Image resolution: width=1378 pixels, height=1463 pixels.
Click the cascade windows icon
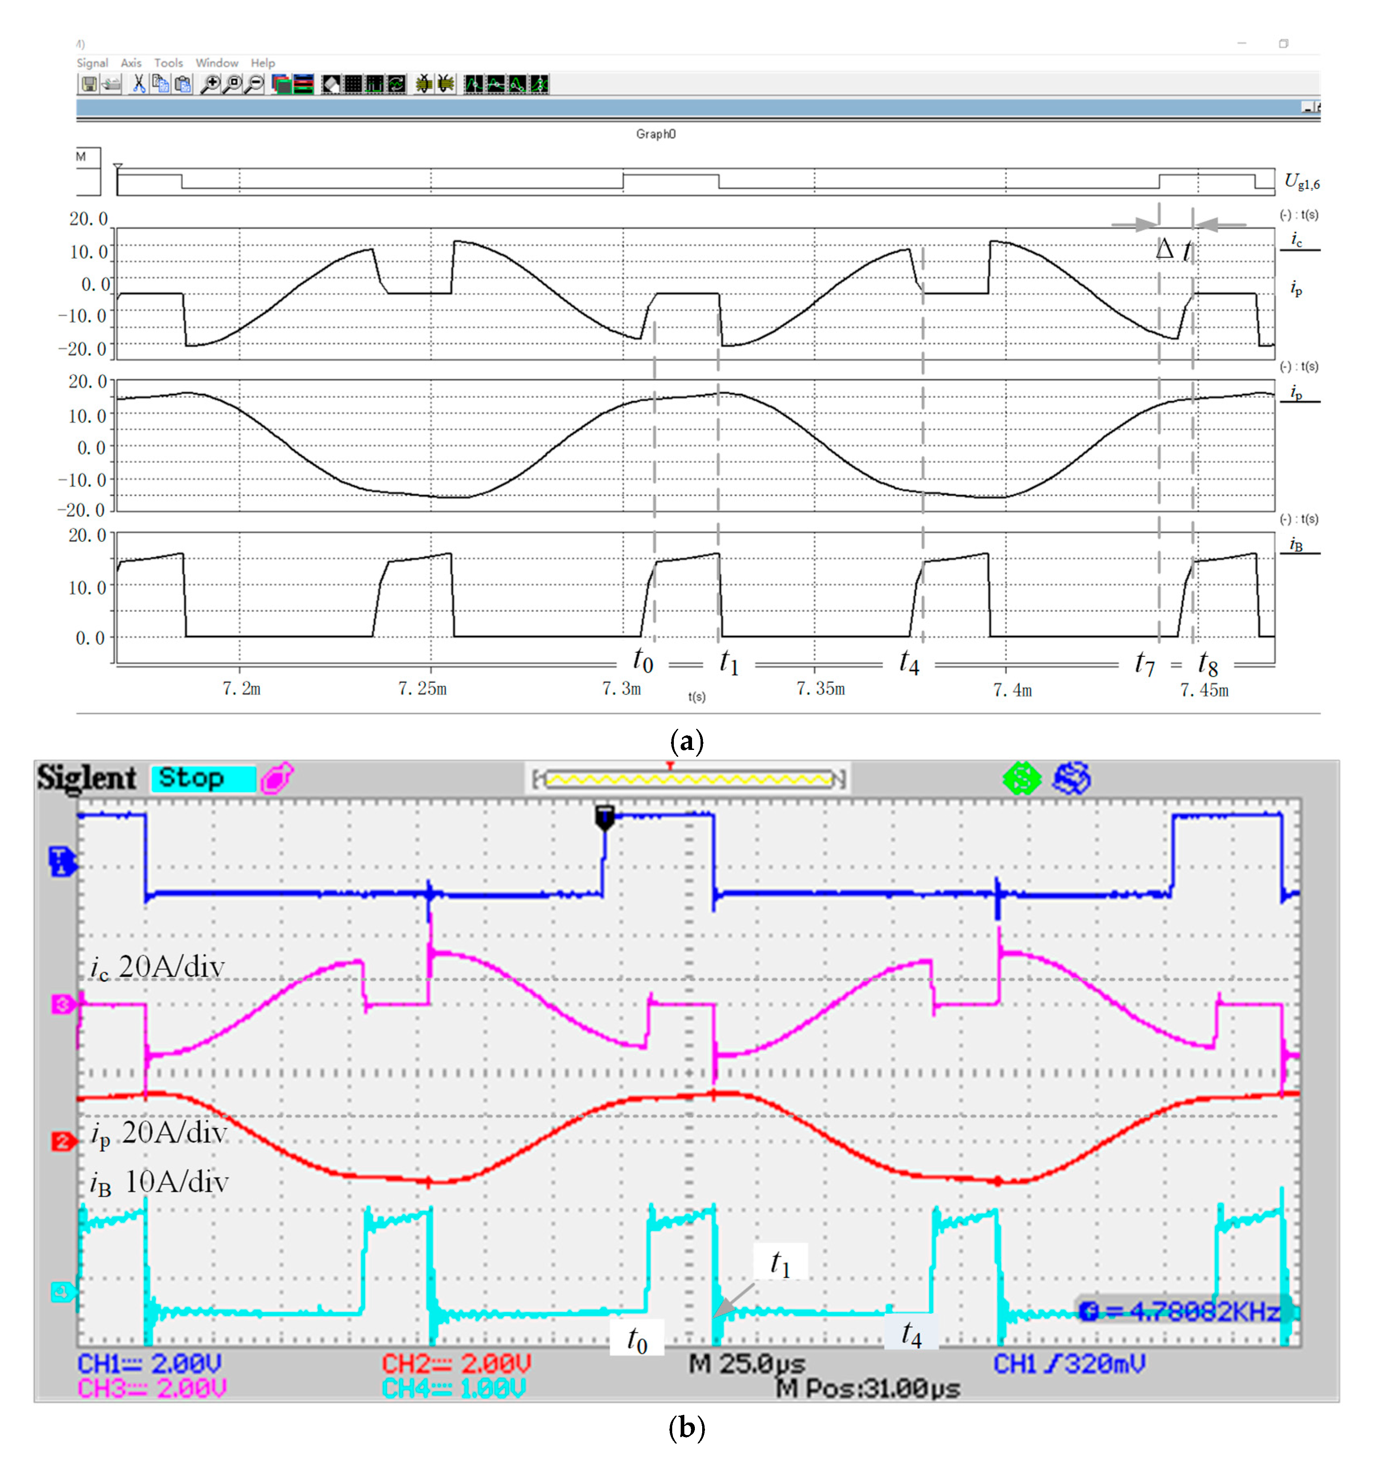click(282, 84)
